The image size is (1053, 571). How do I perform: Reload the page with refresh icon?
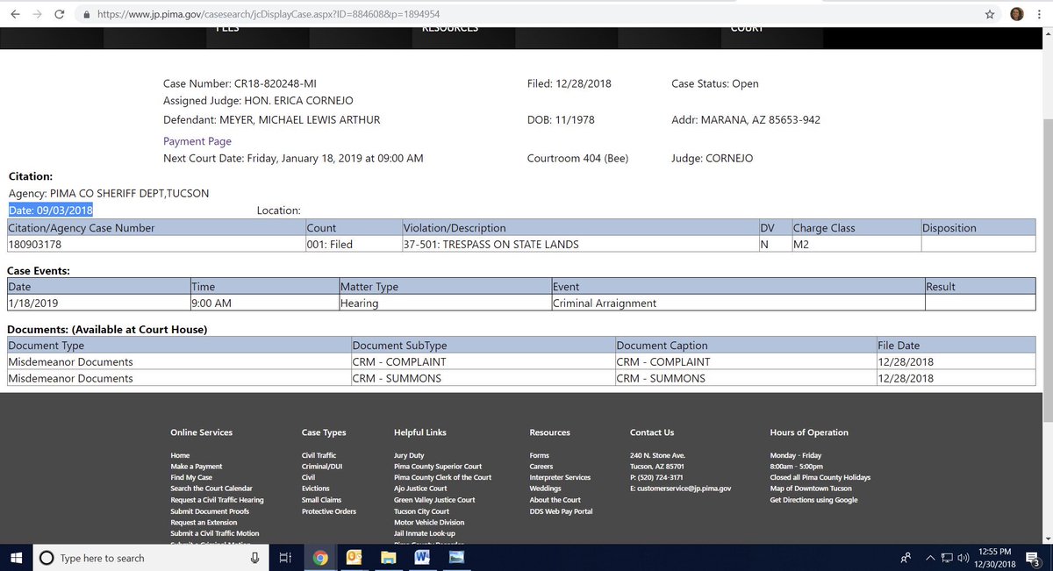pos(60,14)
